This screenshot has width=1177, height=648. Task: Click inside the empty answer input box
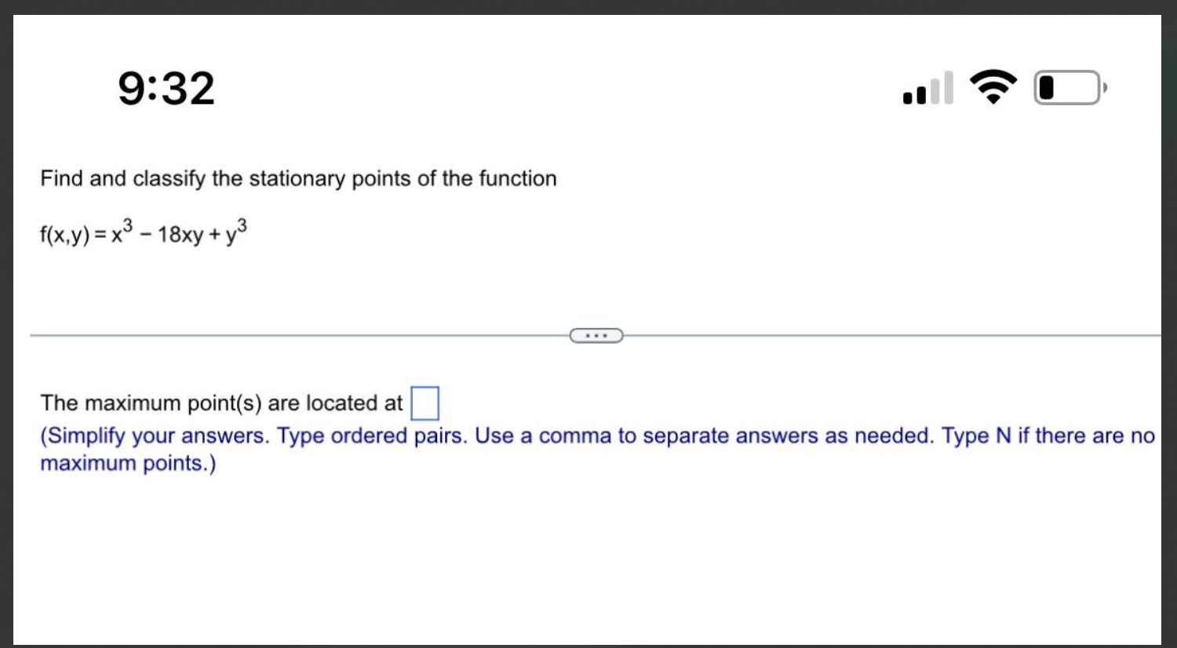[x=425, y=402]
